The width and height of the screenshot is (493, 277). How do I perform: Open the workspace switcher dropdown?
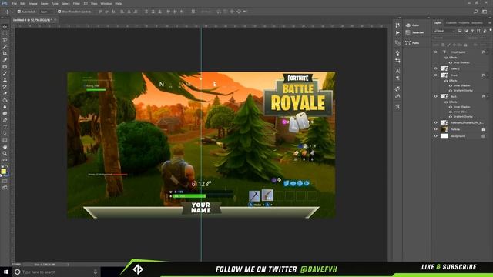pyautogui.click(x=485, y=12)
